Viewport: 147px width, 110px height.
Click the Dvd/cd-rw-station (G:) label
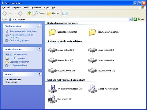pos(107,89)
